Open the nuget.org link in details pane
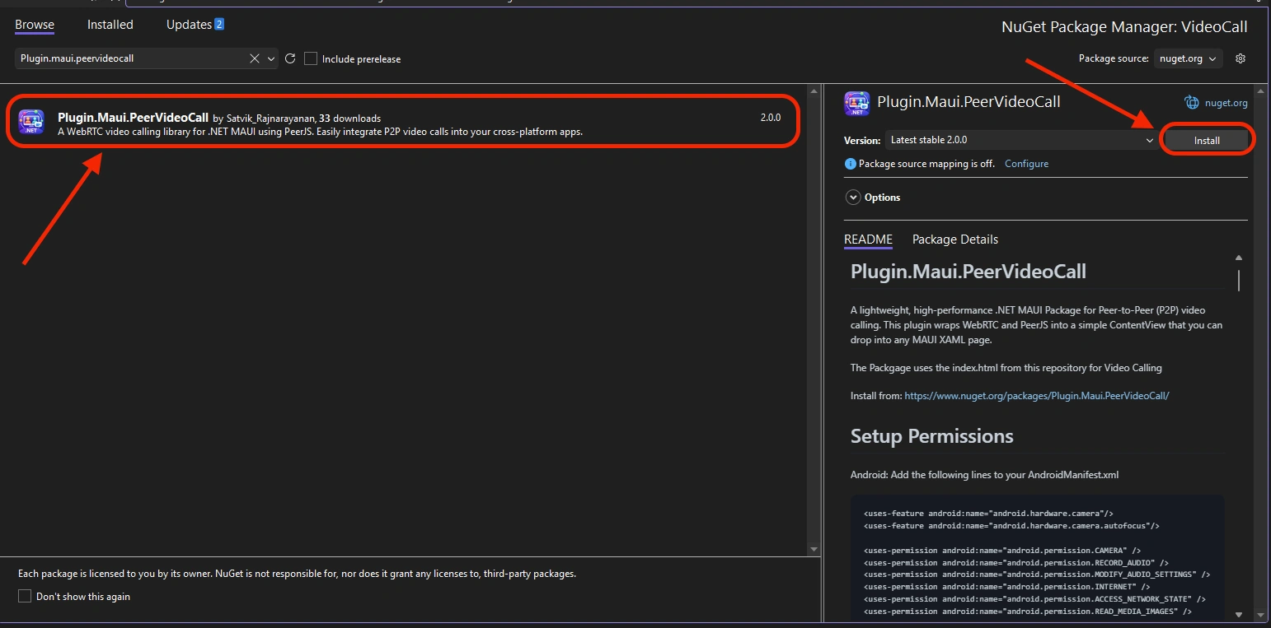 pos(1226,103)
